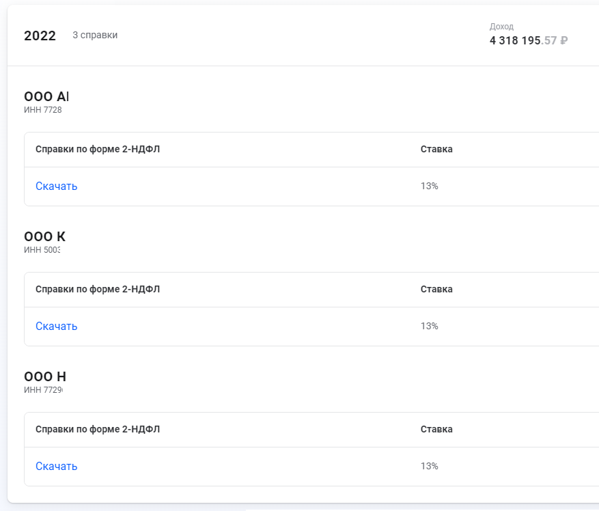Click the 2022 year heading

tap(40, 36)
